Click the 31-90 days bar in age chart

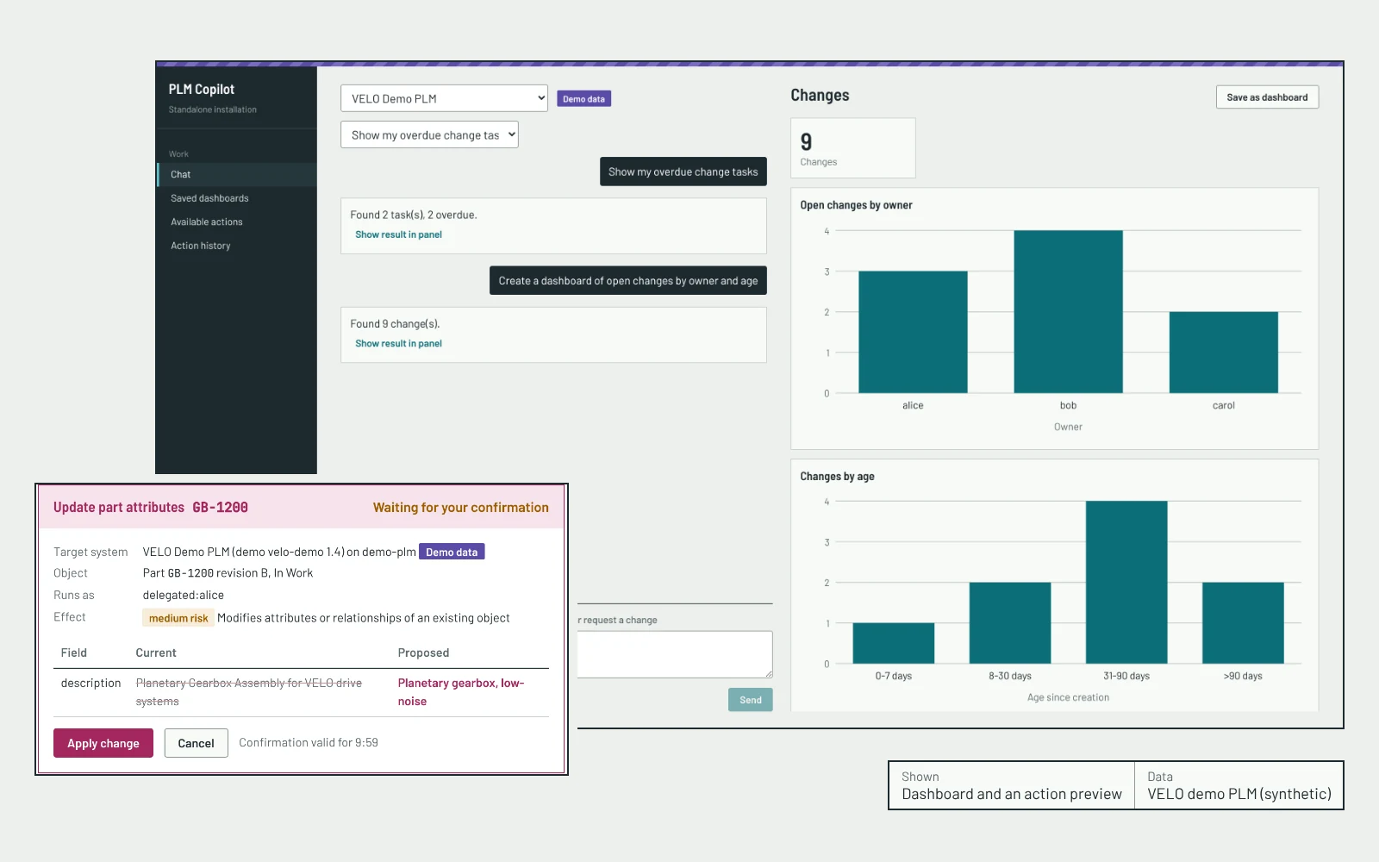(1126, 582)
